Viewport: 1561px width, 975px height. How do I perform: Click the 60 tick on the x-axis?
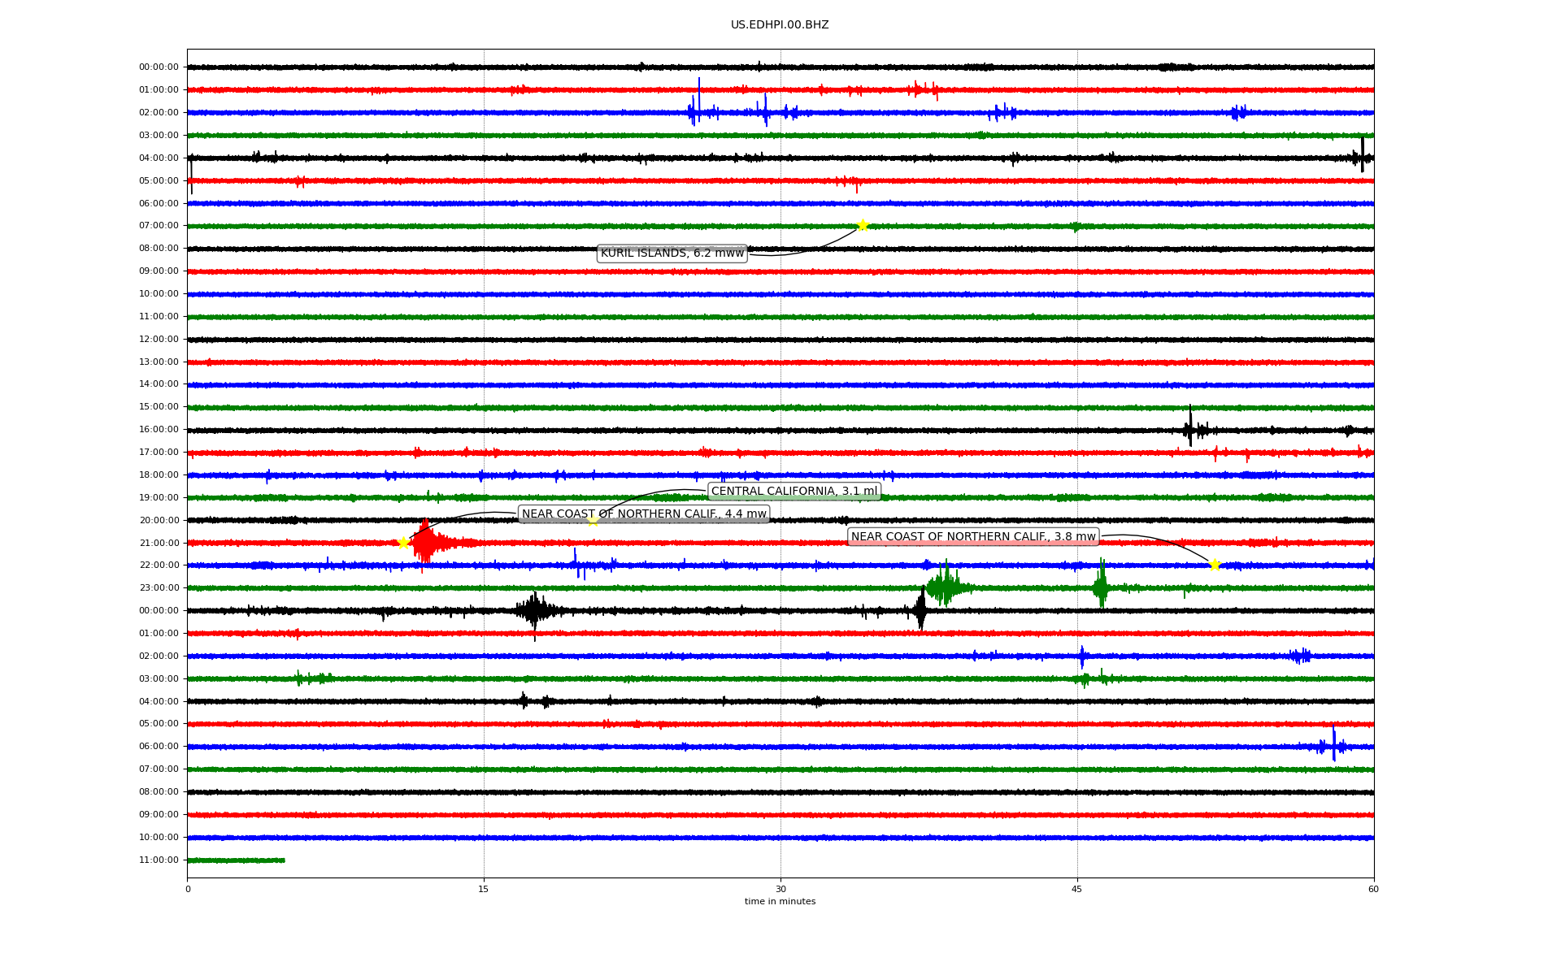[1373, 889]
